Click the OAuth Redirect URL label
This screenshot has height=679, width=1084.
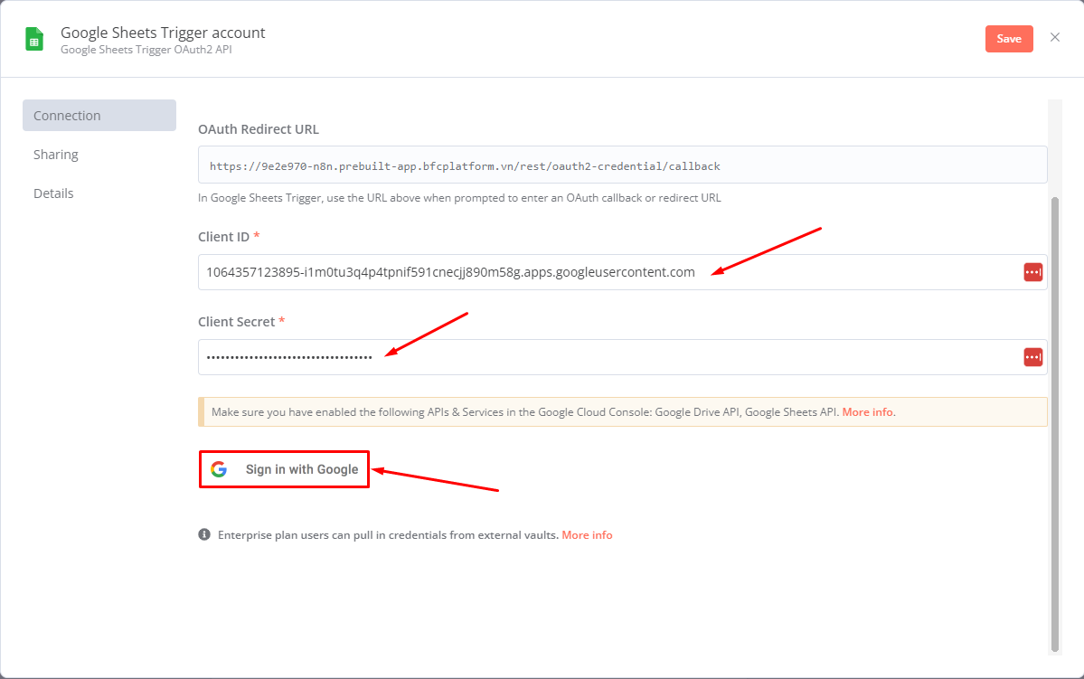(259, 129)
